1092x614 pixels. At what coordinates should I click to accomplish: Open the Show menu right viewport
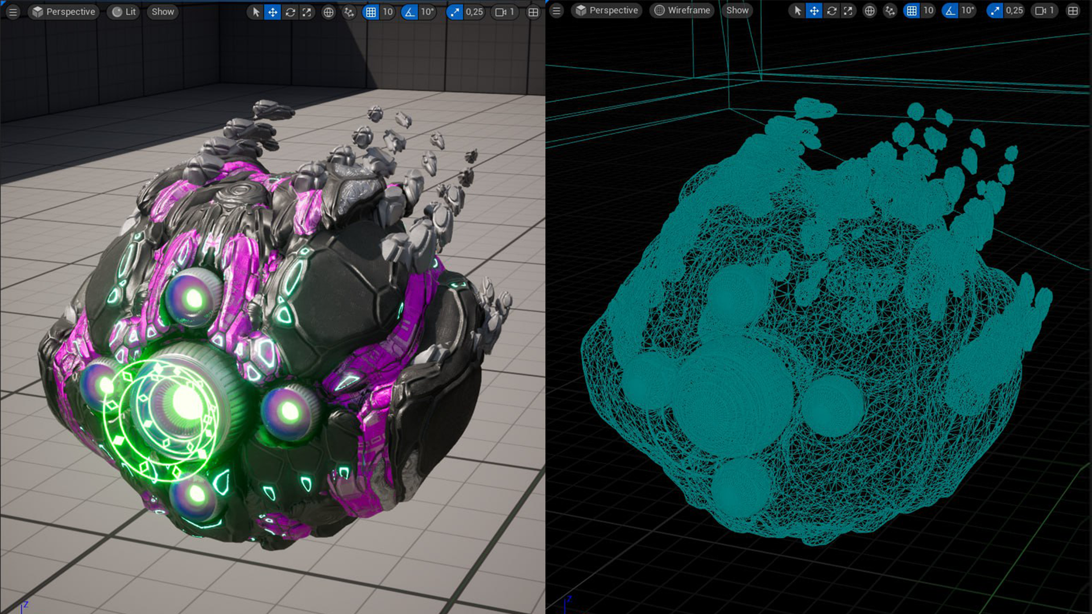click(x=737, y=10)
